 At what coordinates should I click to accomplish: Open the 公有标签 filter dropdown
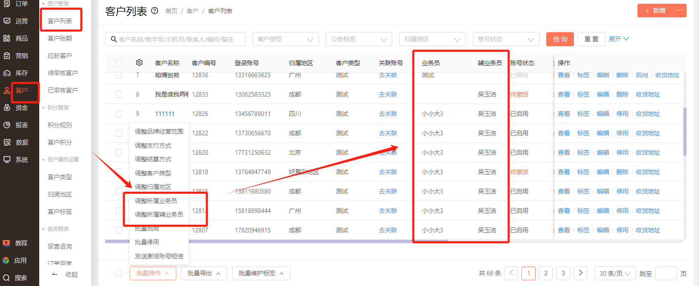[x=359, y=39]
